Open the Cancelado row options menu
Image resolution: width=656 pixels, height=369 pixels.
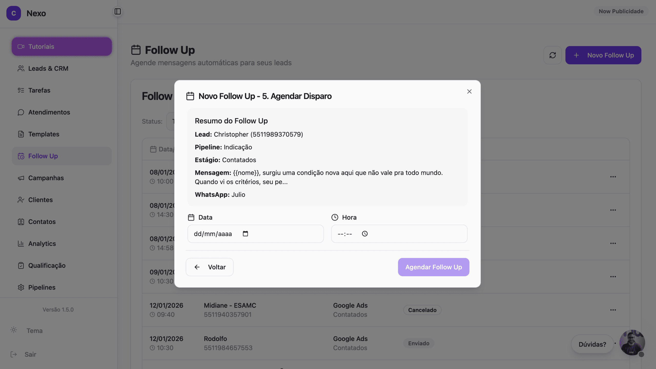pyautogui.click(x=613, y=310)
